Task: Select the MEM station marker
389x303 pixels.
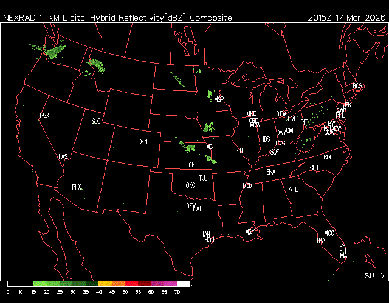Action: click(247, 185)
